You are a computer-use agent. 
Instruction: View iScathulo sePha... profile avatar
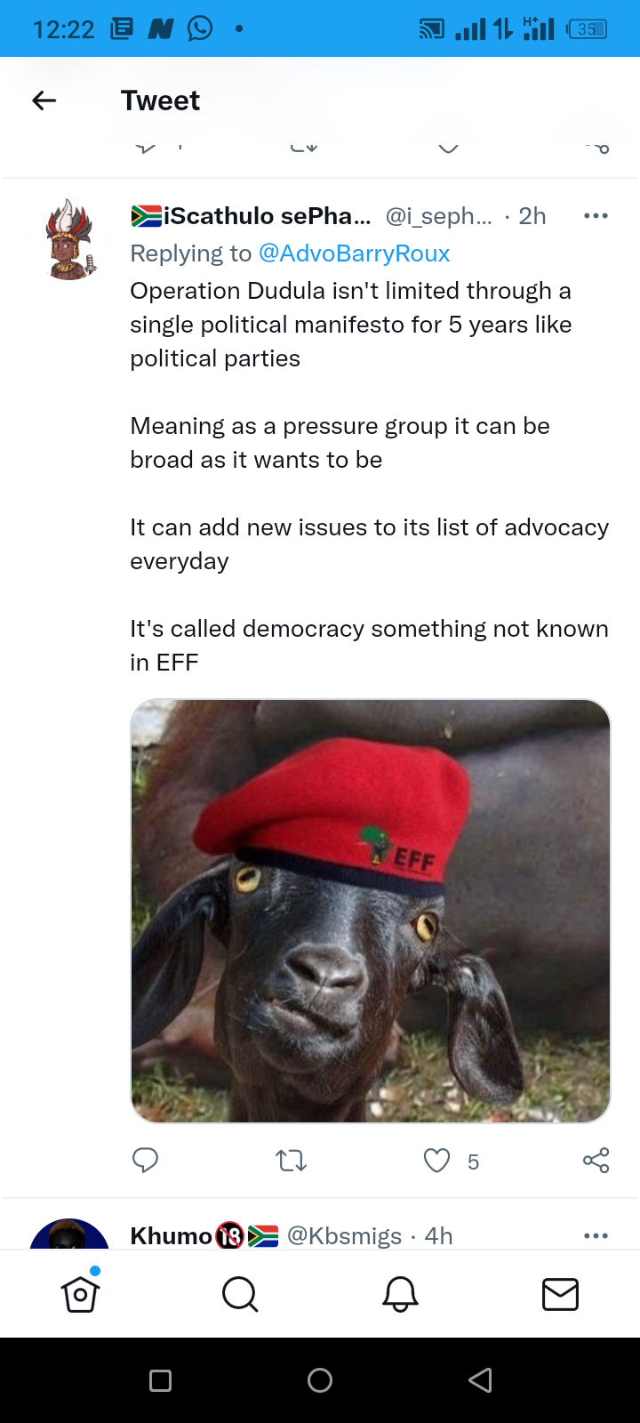(71, 239)
